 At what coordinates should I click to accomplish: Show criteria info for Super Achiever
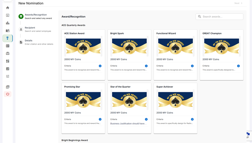pyautogui.click(x=192, y=119)
